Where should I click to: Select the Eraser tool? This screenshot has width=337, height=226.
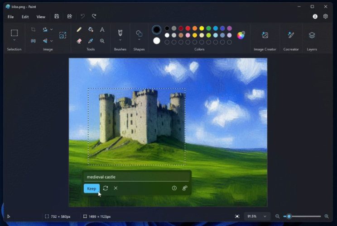tap(79, 41)
